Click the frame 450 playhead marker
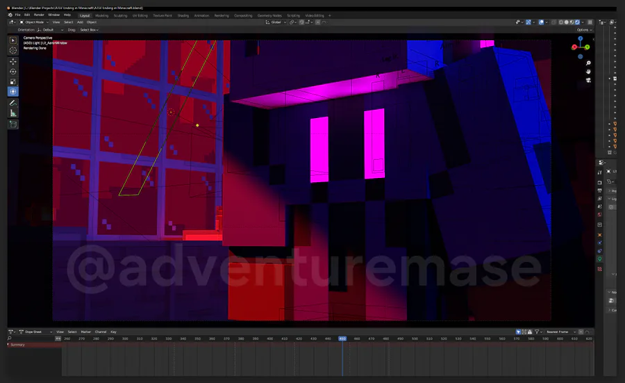Screen dimensions: 625x383 pos(342,339)
